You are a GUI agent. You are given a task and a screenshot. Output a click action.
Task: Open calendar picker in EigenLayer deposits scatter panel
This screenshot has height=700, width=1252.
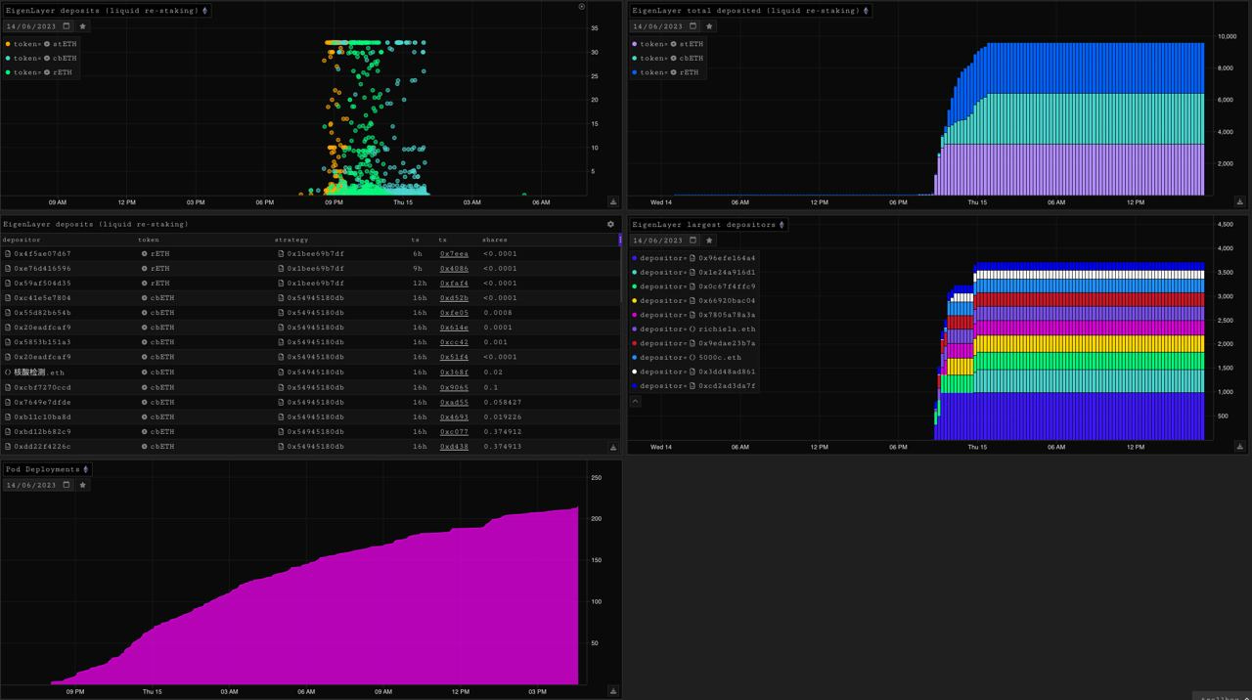(x=67, y=26)
